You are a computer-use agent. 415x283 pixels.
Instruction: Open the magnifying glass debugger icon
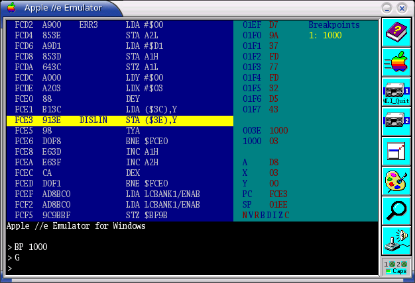click(x=396, y=211)
